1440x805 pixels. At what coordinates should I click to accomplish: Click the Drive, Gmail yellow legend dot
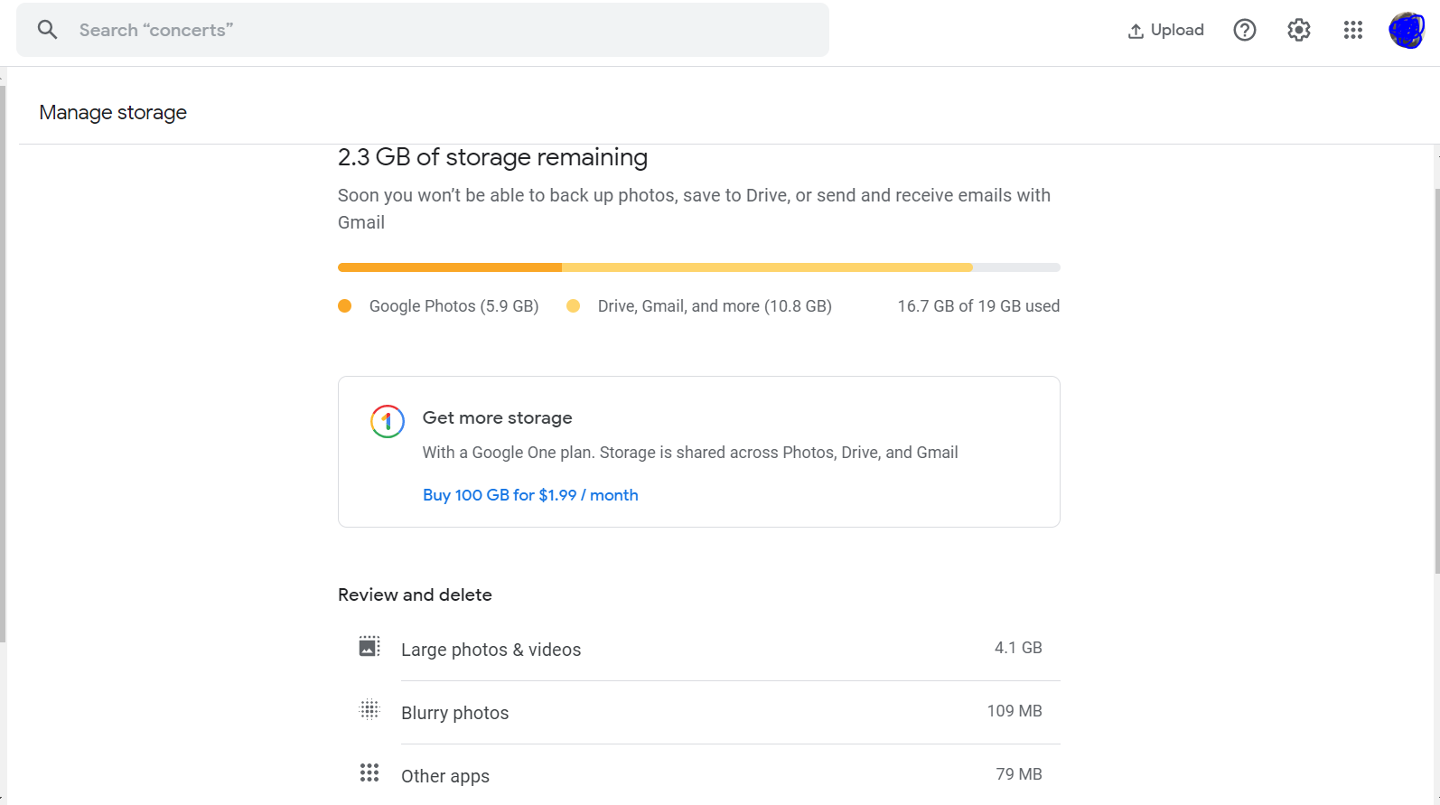click(573, 306)
